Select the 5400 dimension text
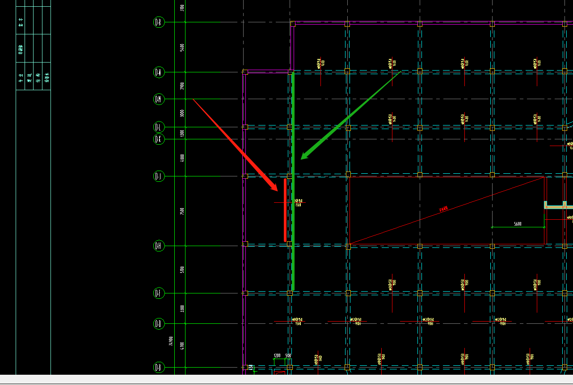573x385 pixels. [x=182, y=47]
